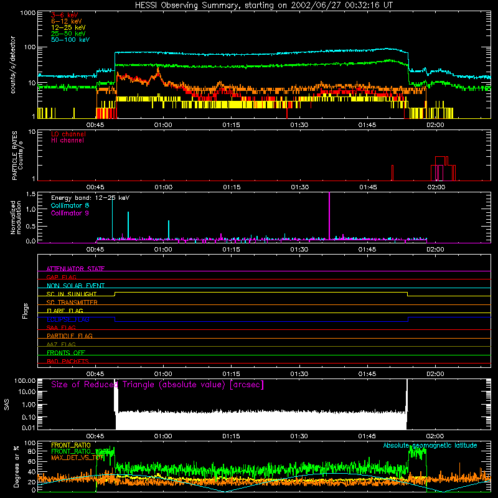Click the 02:00 tick label under particle rates plot

pyautogui.click(x=436, y=187)
